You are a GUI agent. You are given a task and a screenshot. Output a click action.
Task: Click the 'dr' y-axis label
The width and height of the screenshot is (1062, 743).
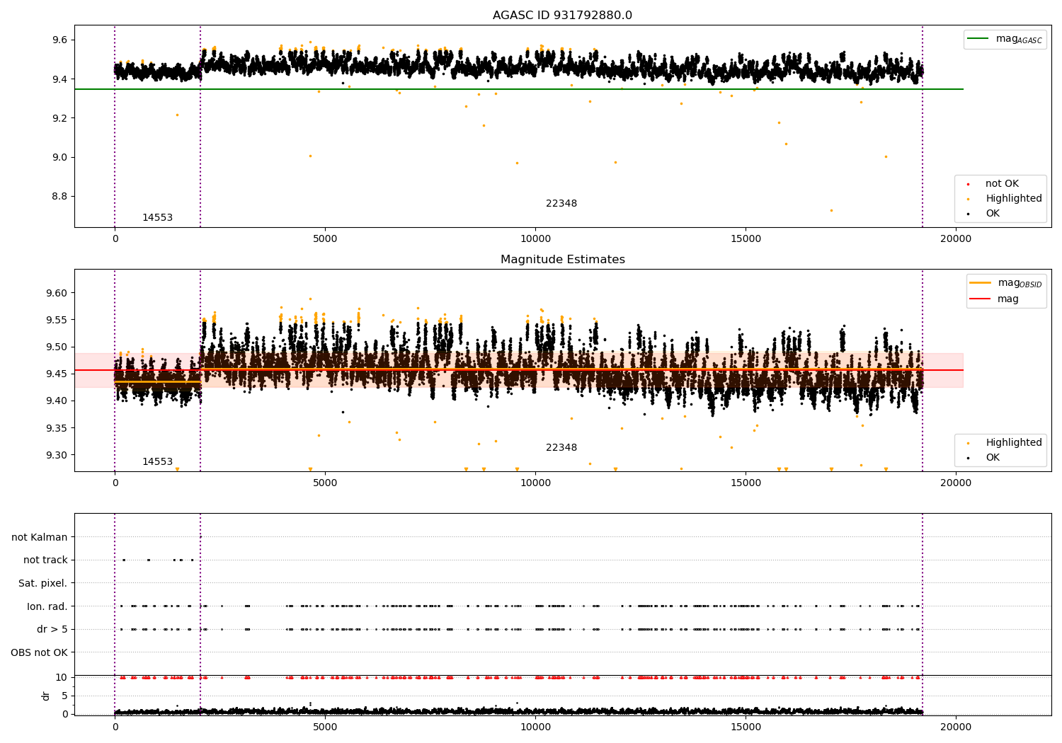pos(46,696)
